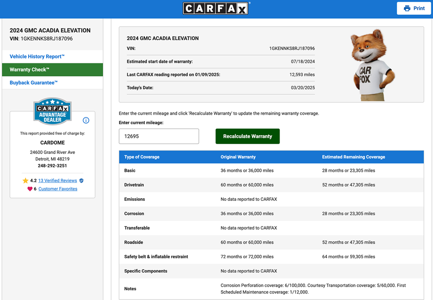
Task: Click the pink heart favorites icon
Action: 30,189
